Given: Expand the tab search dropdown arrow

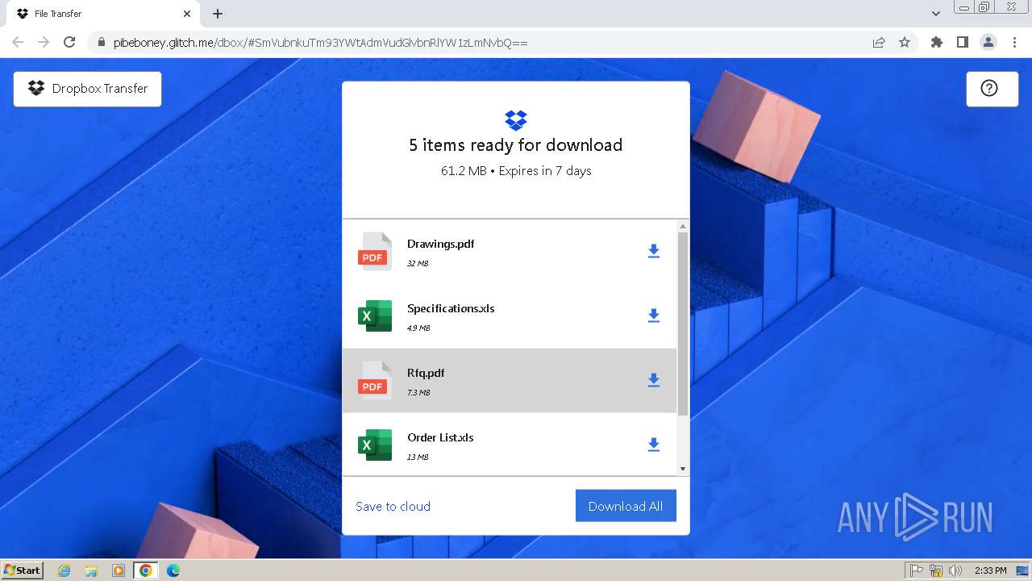Looking at the screenshot, I should coord(936,14).
